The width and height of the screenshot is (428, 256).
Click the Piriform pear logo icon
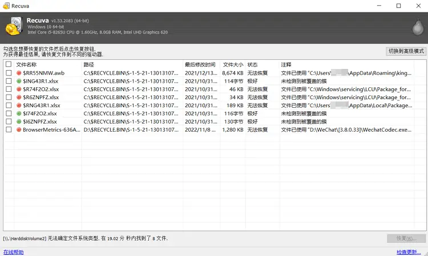click(418, 27)
